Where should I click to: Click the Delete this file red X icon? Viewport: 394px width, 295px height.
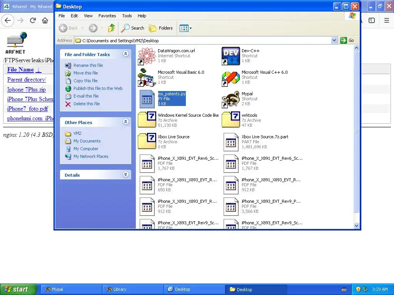(x=68, y=104)
